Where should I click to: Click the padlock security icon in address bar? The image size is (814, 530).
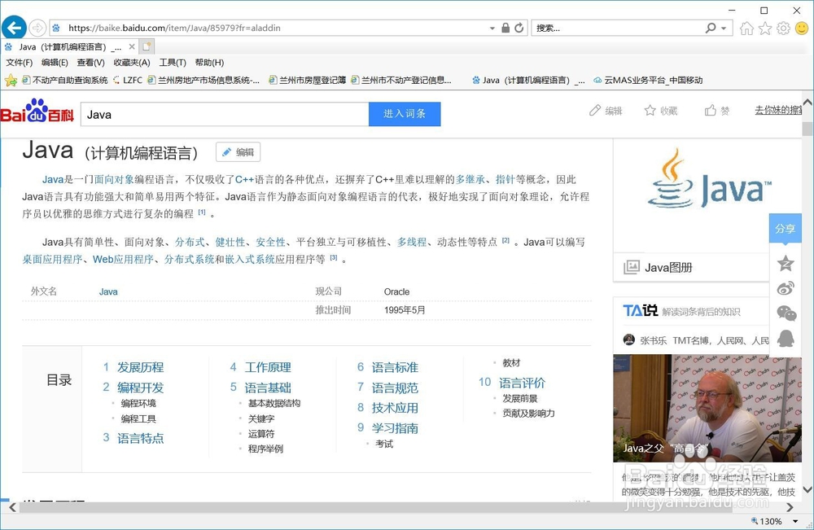[505, 28]
